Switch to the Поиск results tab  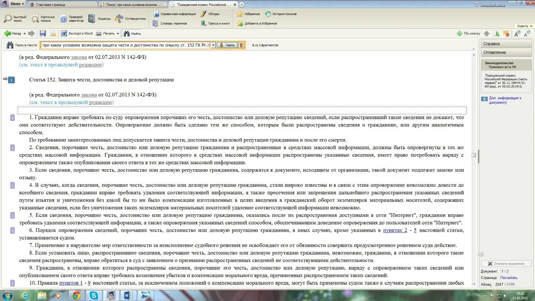tap(133, 5)
